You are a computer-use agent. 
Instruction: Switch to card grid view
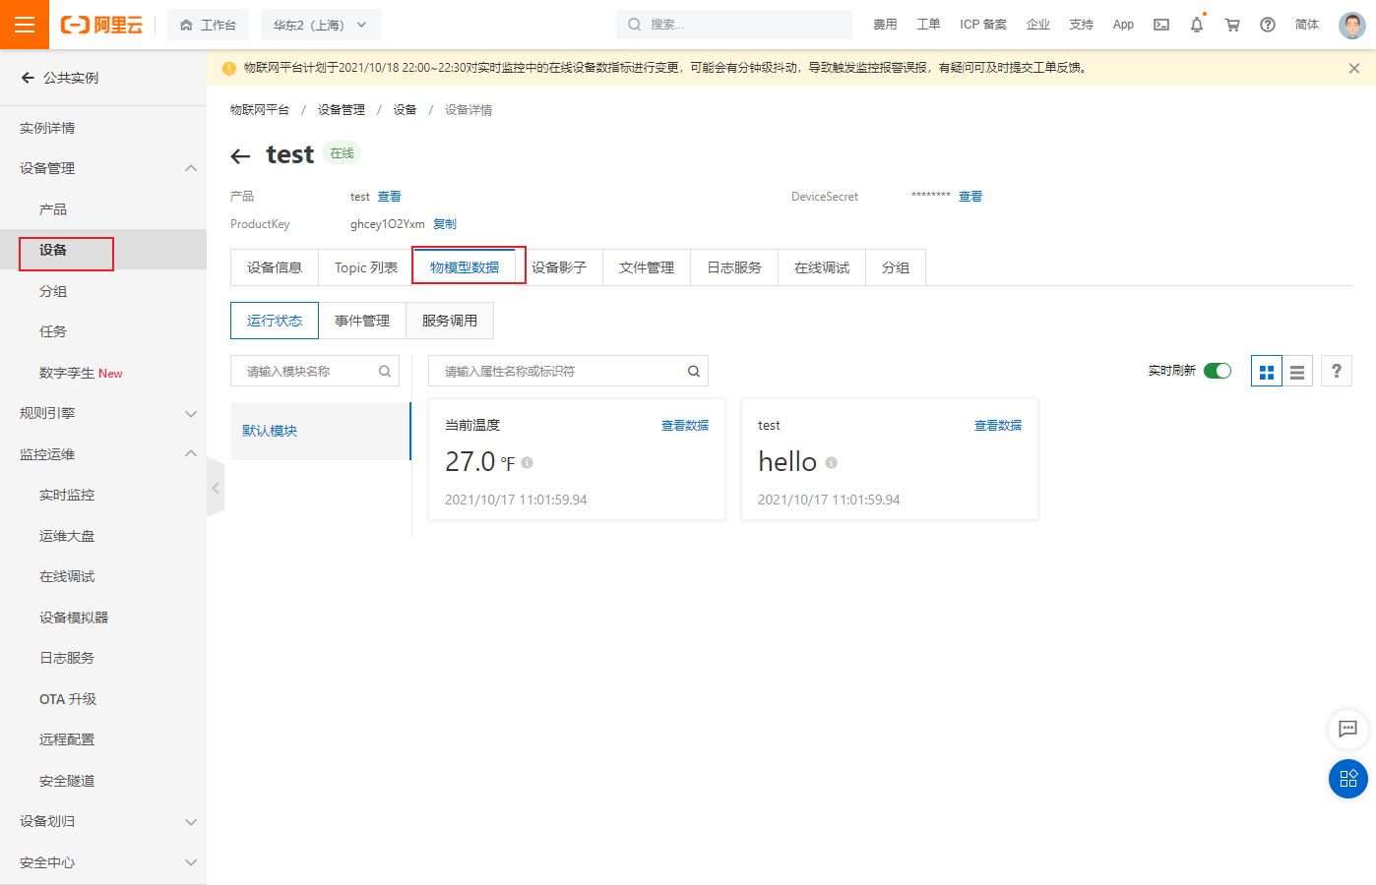[1267, 371]
